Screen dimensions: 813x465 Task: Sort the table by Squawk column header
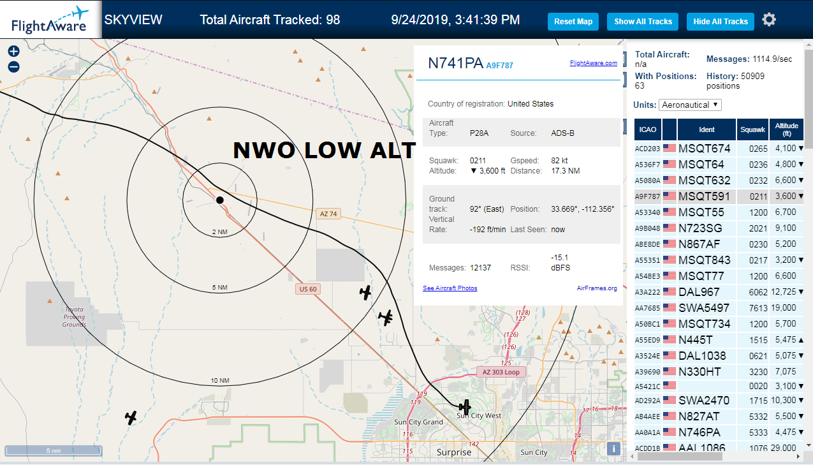(x=752, y=129)
